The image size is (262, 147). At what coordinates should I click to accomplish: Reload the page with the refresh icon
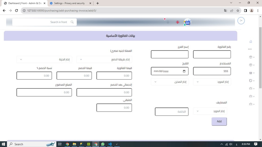[x=16, y=10]
